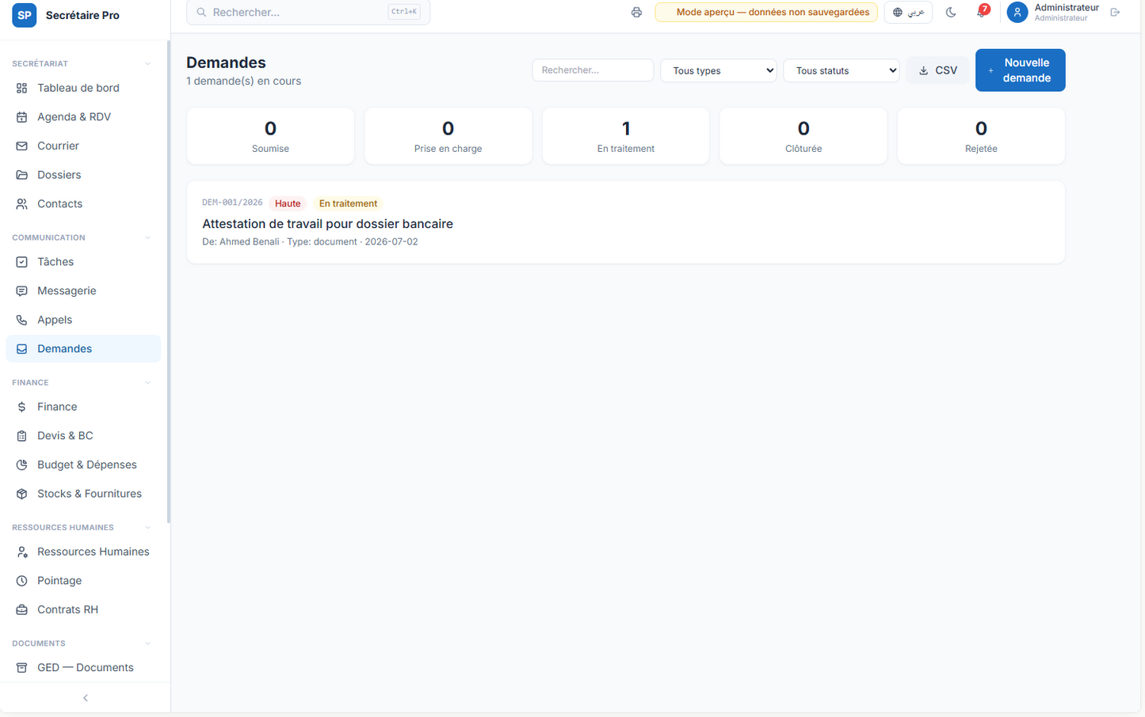The height and width of the screenshot is (717, 1145).
Task: Go to Agenda & RDV page
Action: pyautogui.click(x=83, y=117)
